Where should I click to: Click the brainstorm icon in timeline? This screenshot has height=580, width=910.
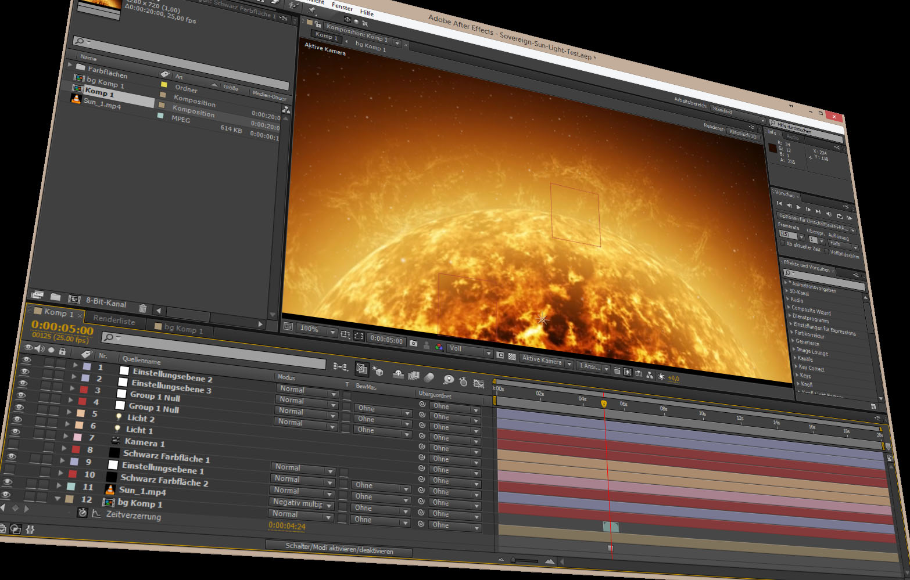pos(448,380)
